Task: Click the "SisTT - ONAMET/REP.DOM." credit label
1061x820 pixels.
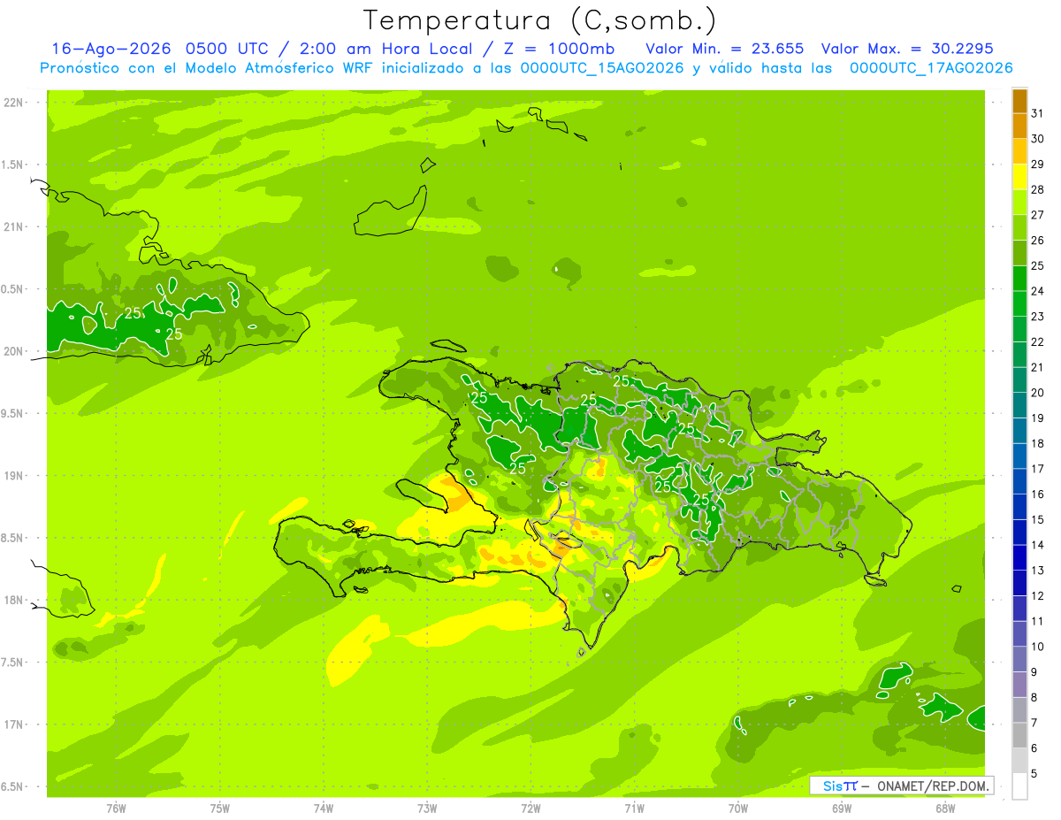Action: coord(901,786)
